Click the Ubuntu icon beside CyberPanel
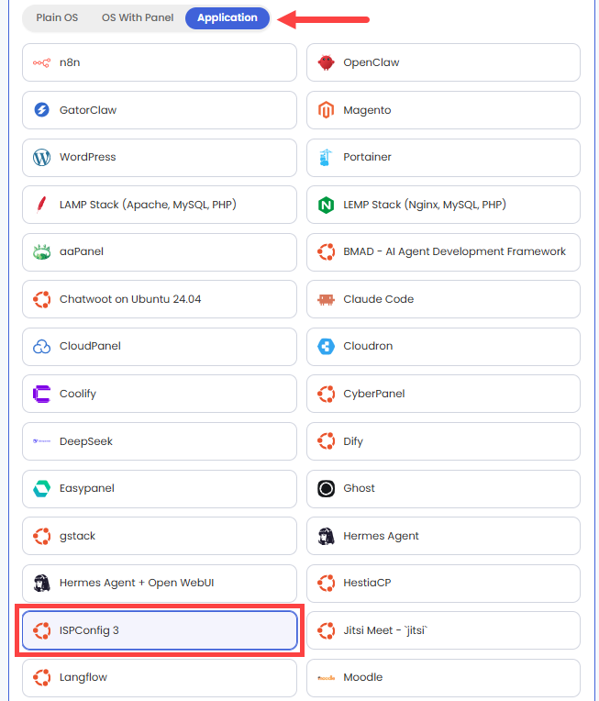This screenshot has height=701, width=599. 326,394
